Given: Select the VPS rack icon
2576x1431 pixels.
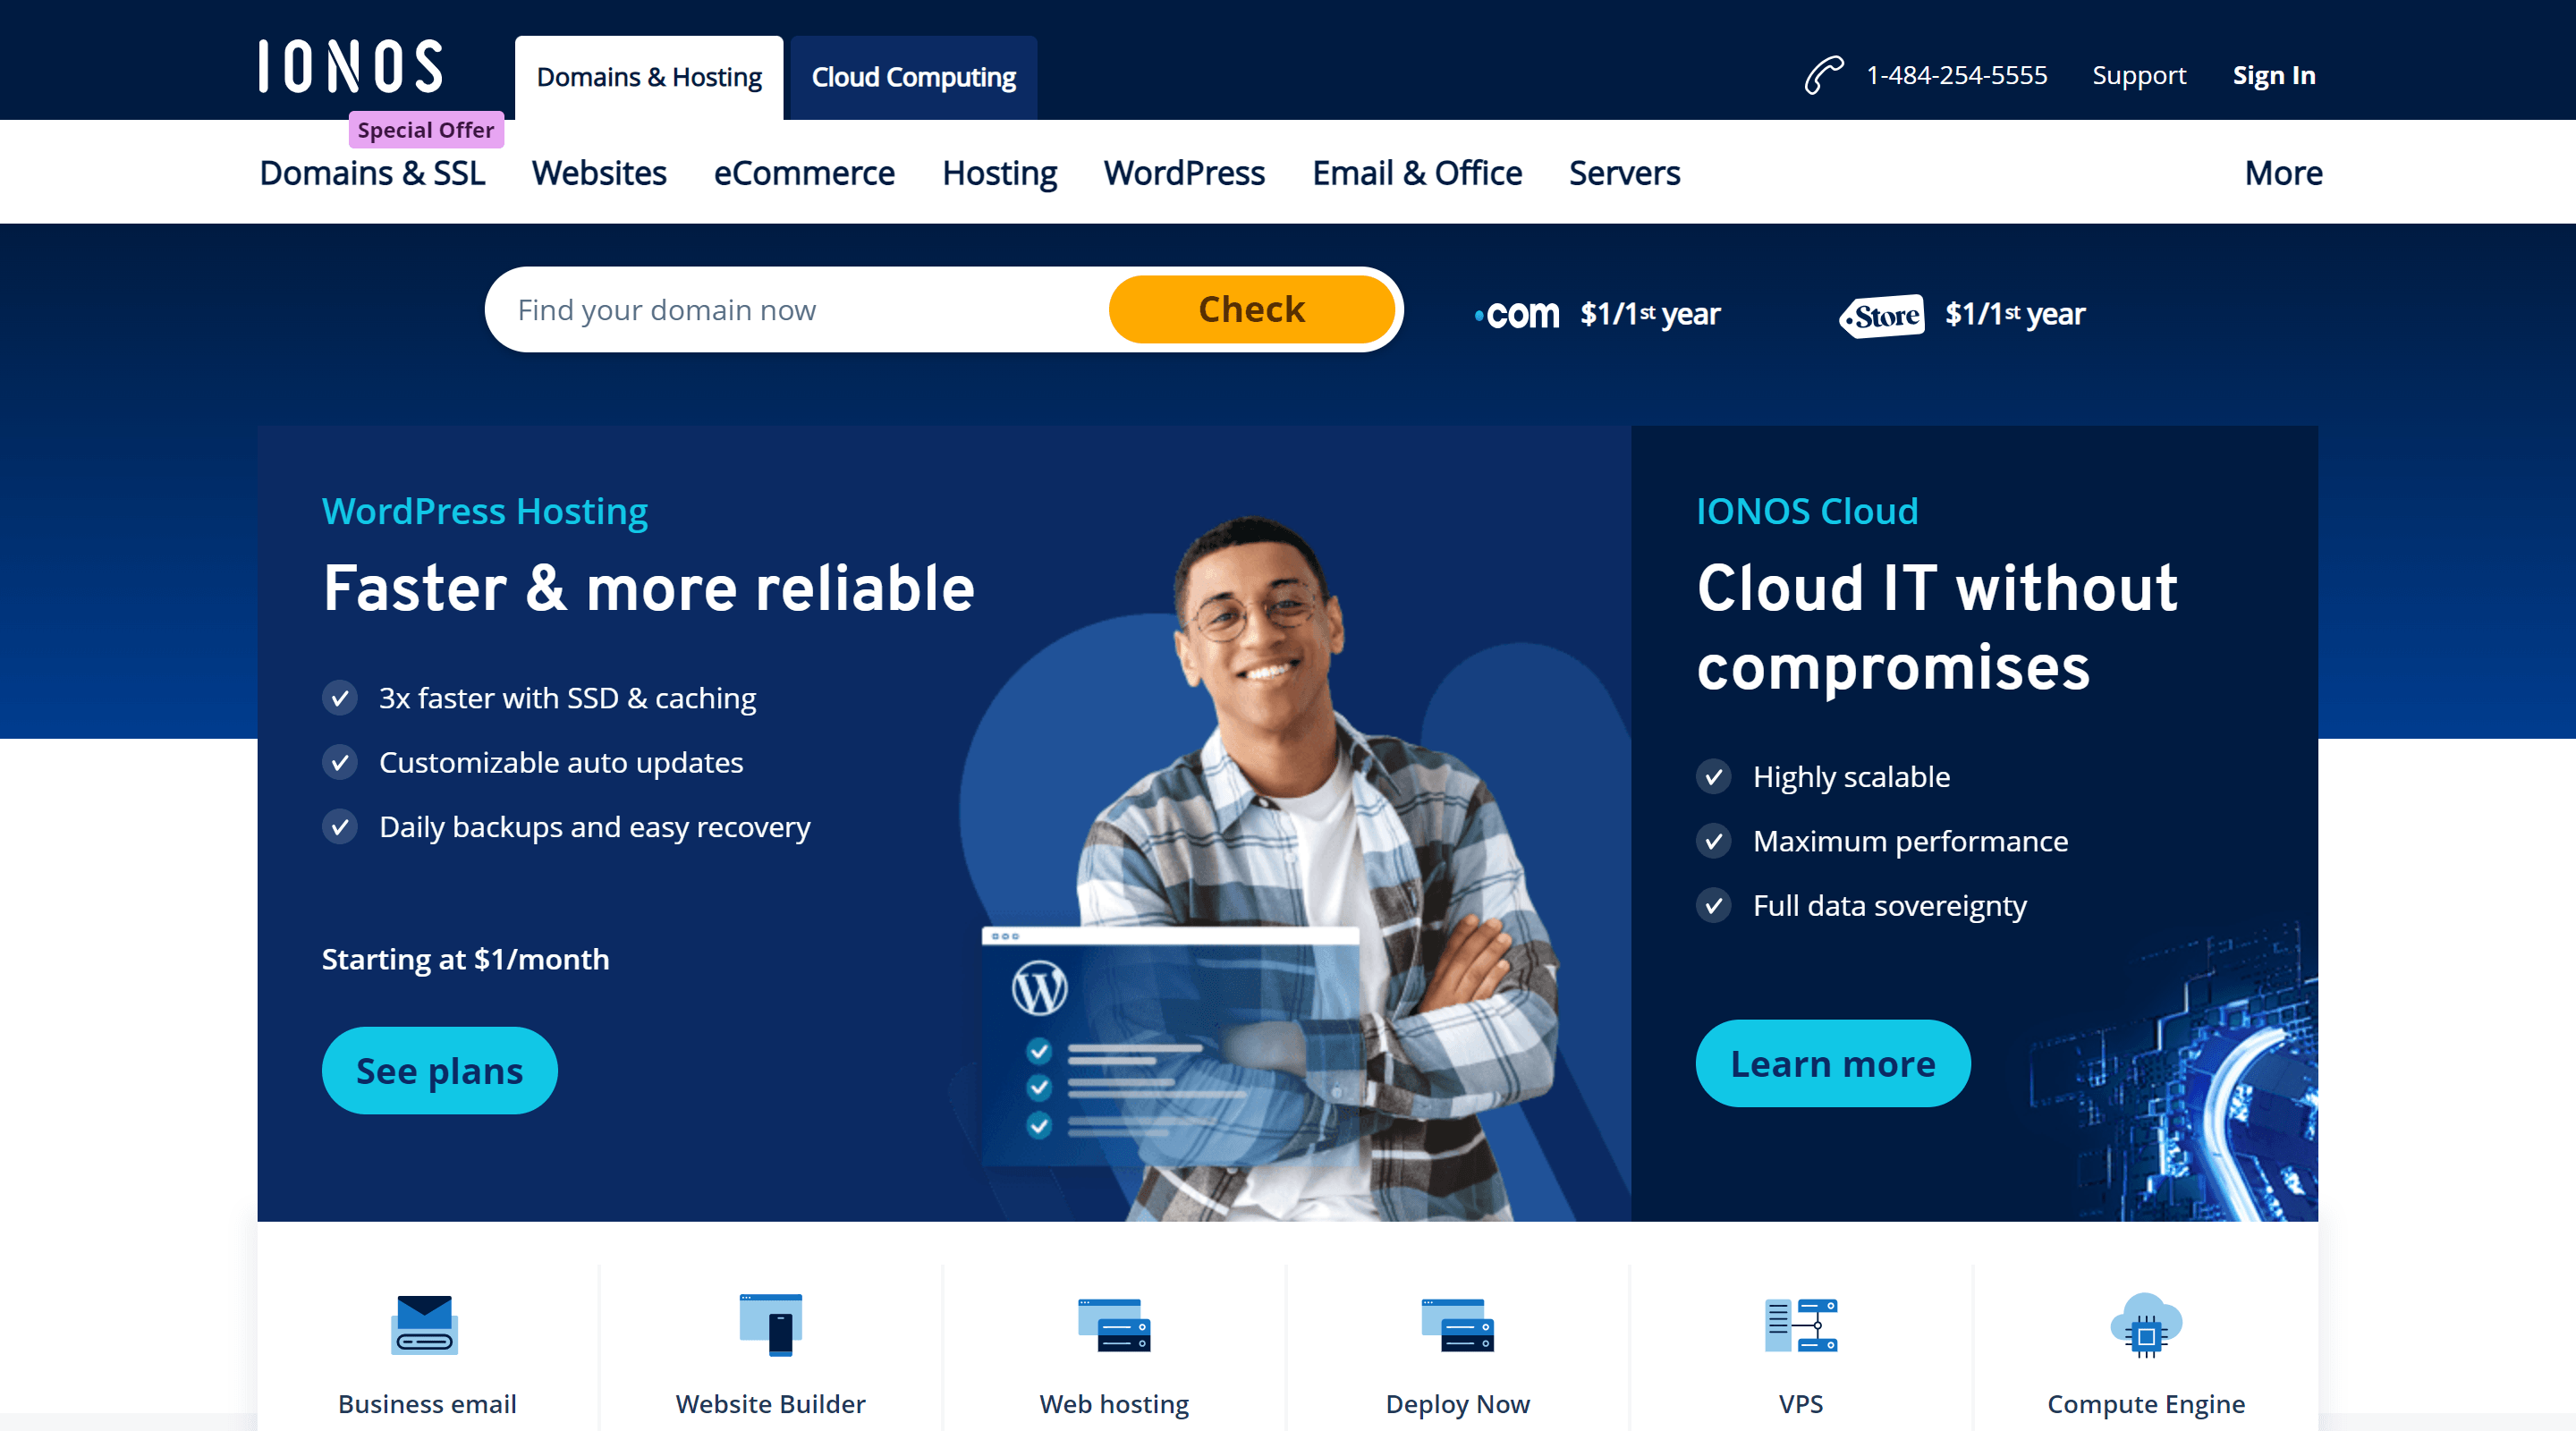Looking at the screenshot, I should tap(1800, 1327).
